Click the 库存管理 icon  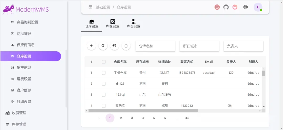click(x=7, y=124)
